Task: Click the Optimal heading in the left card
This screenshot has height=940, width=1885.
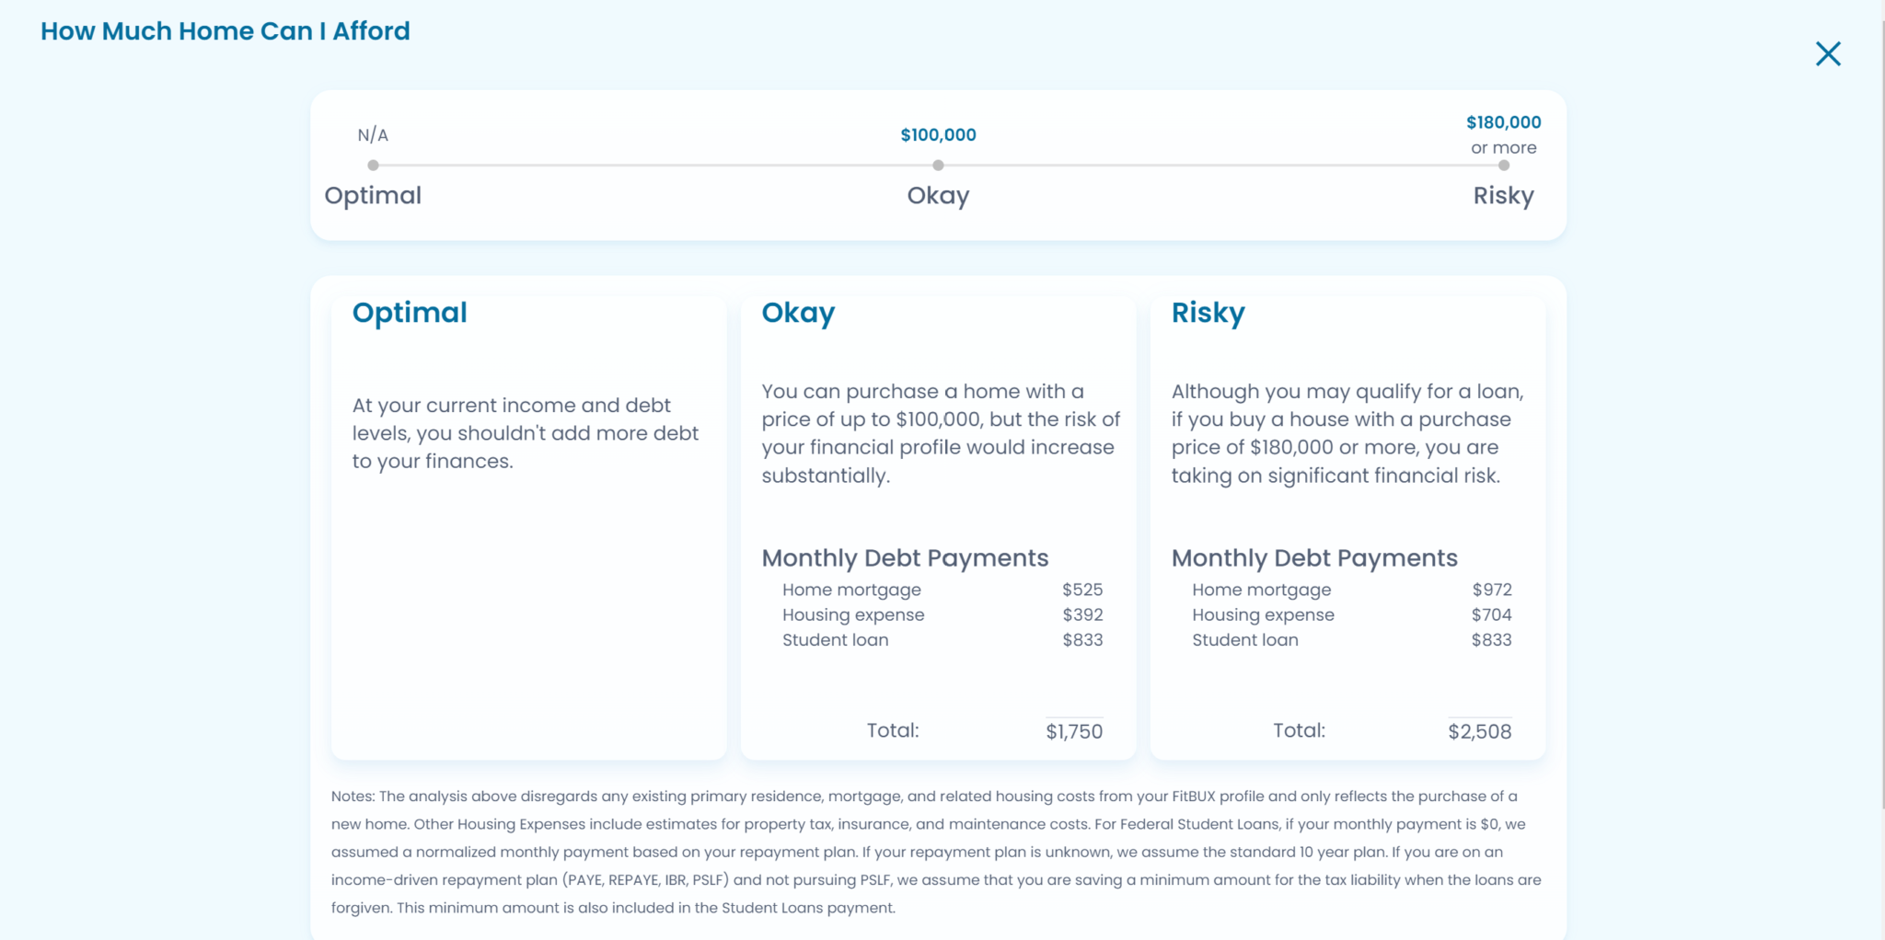Action: pyautogui.click(x=409, y=313)
